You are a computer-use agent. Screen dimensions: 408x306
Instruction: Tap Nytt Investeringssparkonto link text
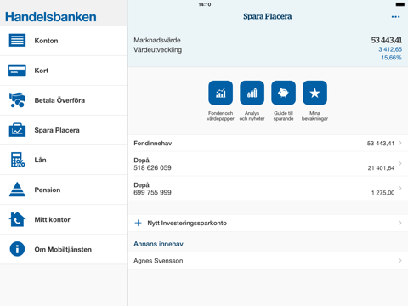(x=187, y=223)
